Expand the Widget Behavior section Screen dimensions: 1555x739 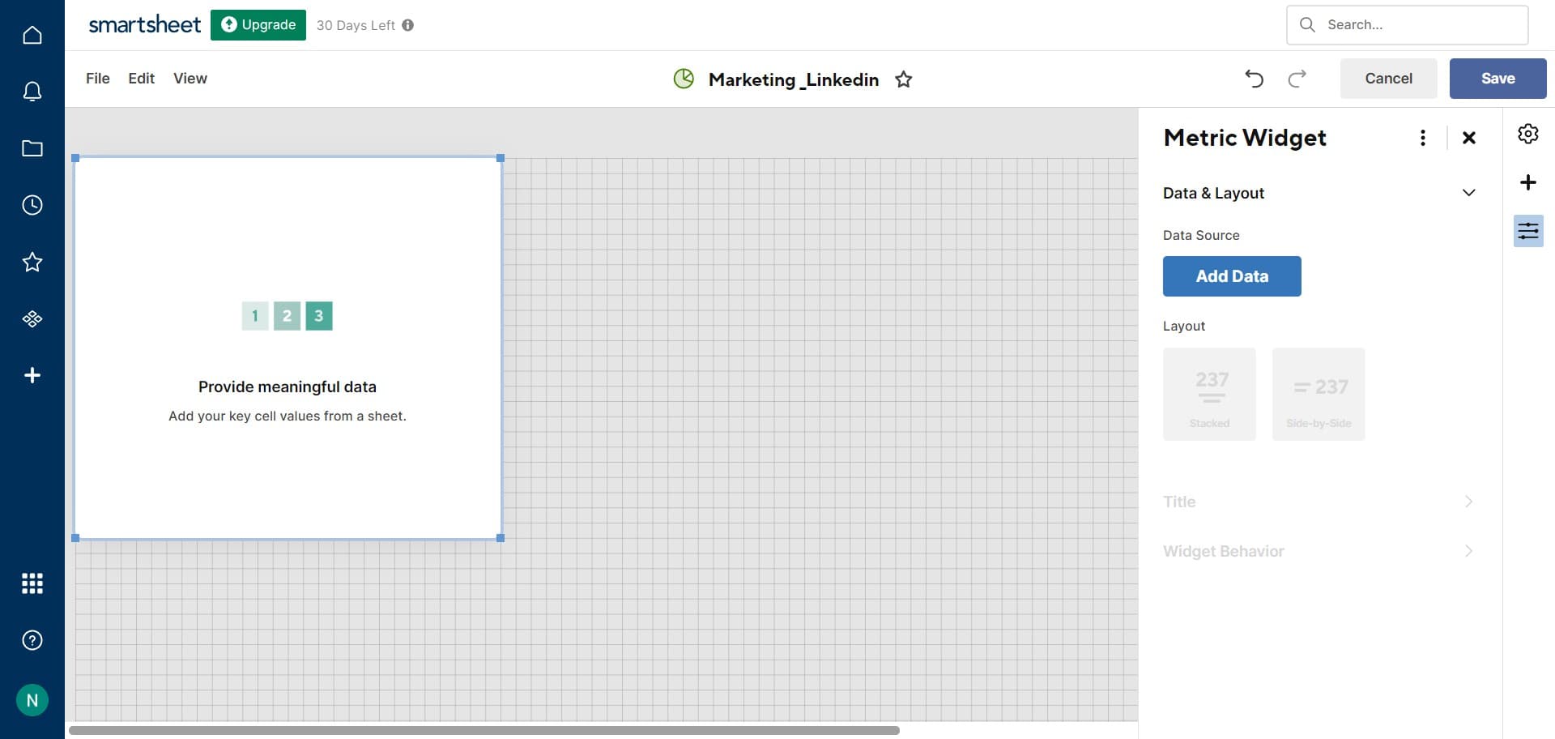[x=1318, y=551]
